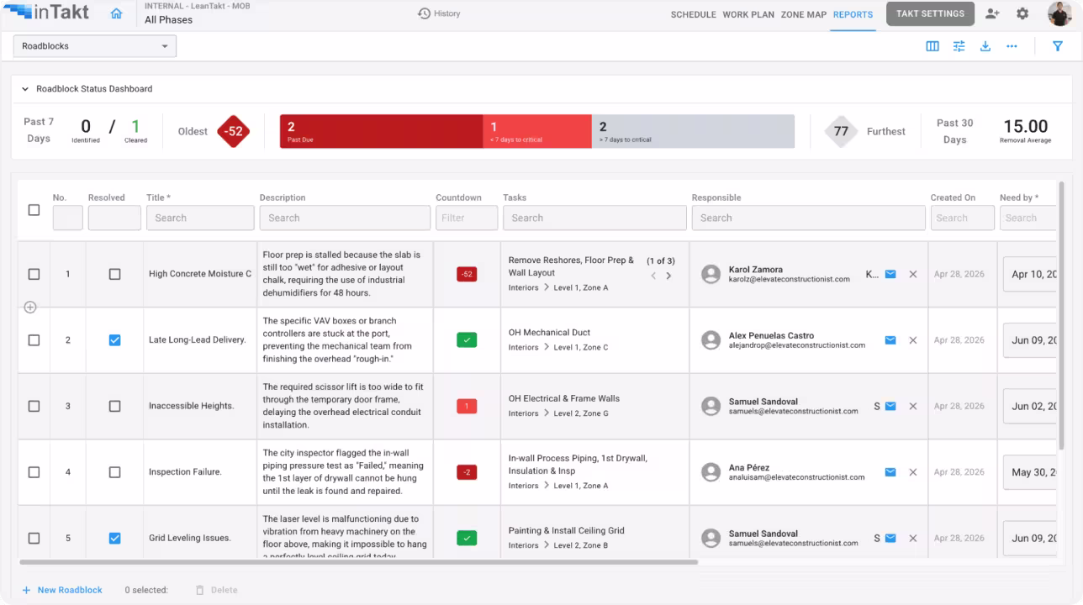Click the Delete button
Screen dimensions: 1083x605
tap(216, 590)
